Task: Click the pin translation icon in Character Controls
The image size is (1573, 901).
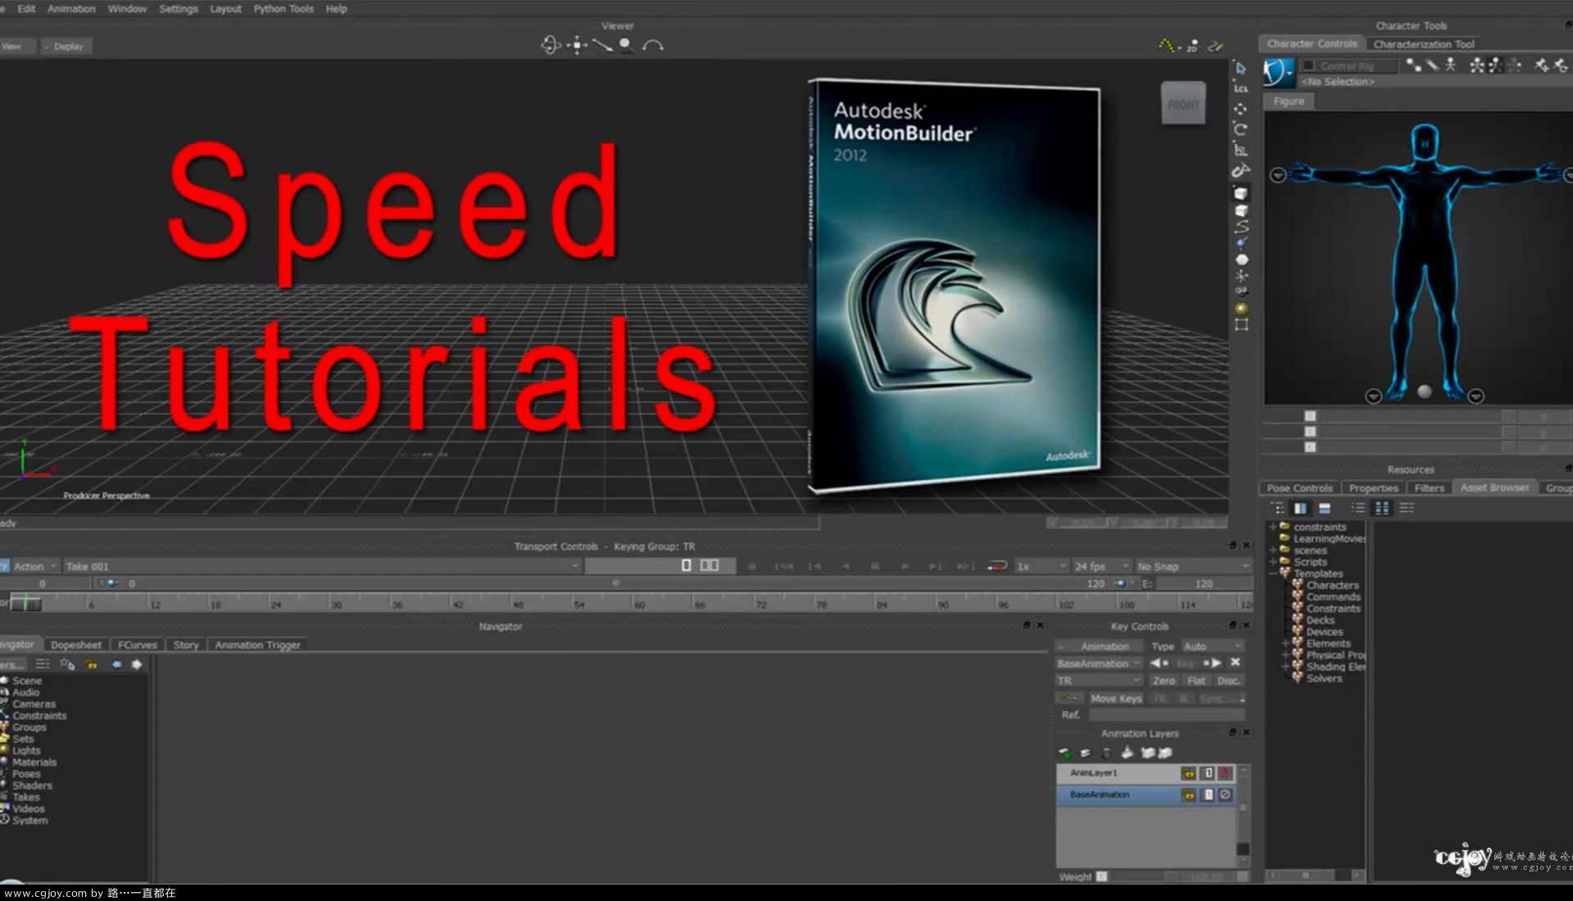Action: [1542, 65]
